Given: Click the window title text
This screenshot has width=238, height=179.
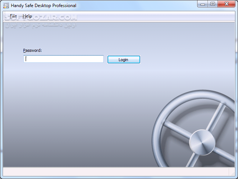Looking at the screenshot, I should tap(44, 6).
